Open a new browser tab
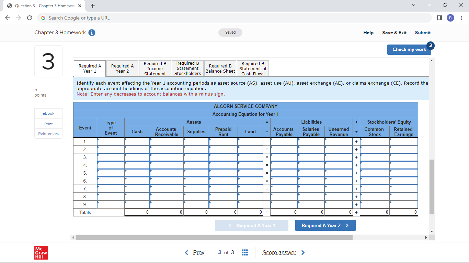The height and width of the screenshot is (263, 469). tap(93, 6)
